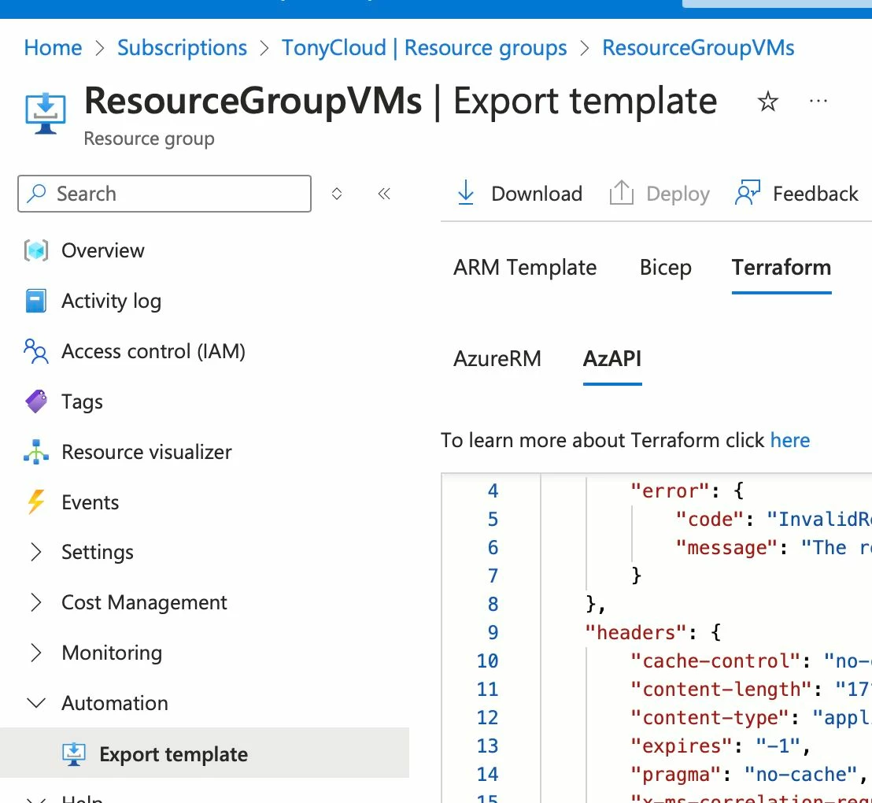The height and width of the screenshot is (803, 872).
Task: Open Activity log in the sidebar
Action: (x=111, y=301)
